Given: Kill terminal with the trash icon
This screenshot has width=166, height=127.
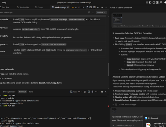Looking at the screenshot, I should [92, 92].
